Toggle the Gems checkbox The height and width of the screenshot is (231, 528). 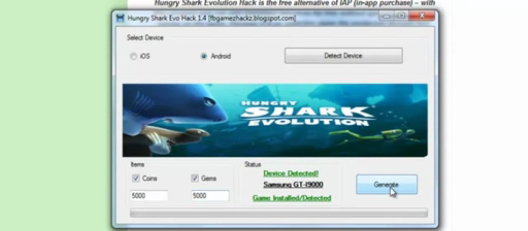[x=195, y=178]
